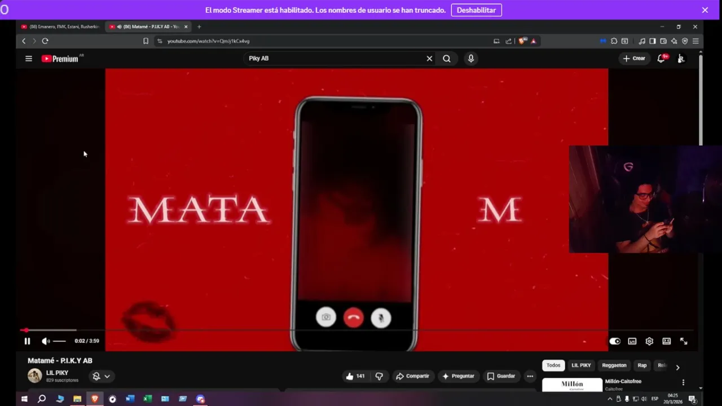Open the Windows notification center

[692, 399]
